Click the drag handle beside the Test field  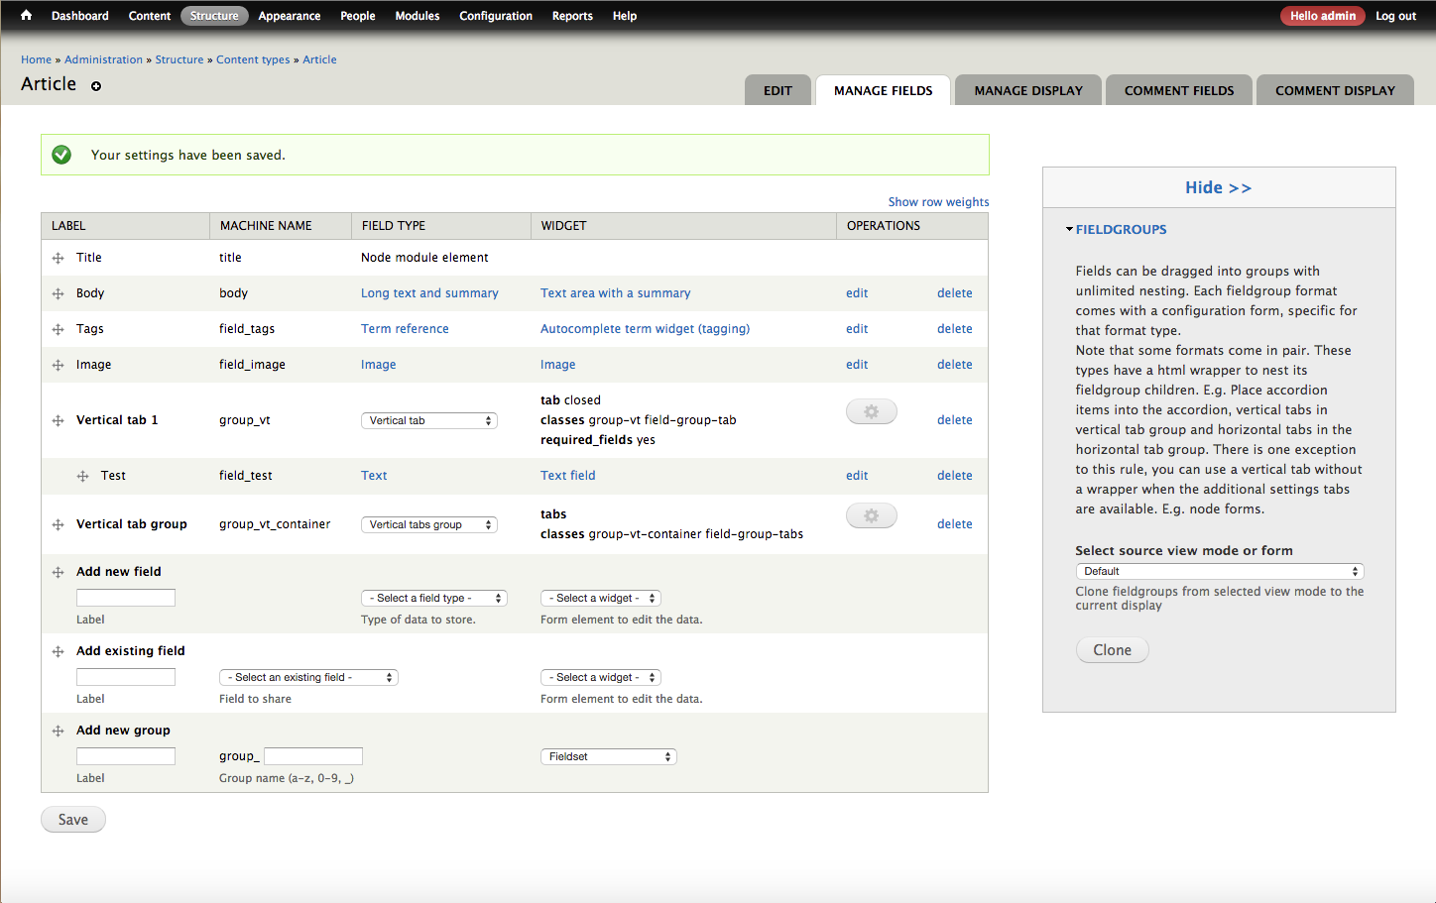coord(83,477)
